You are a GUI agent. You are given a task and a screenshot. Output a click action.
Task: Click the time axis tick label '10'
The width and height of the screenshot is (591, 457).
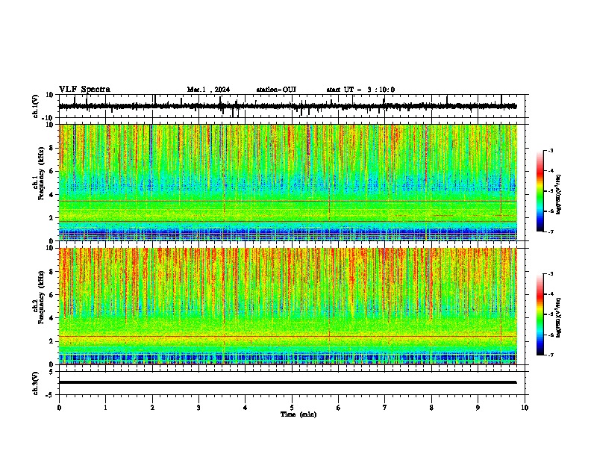[525, 408]
